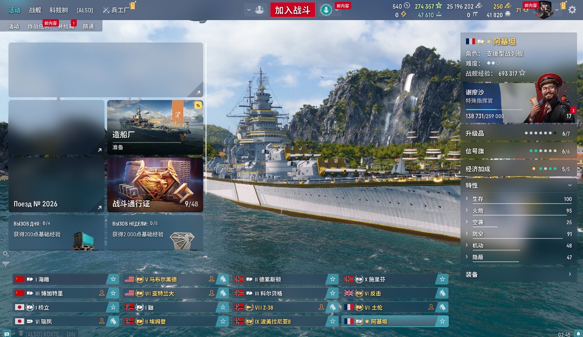The image size is (583, 337).
Task: Click the green anchor battle type icon
Action: 326,10
